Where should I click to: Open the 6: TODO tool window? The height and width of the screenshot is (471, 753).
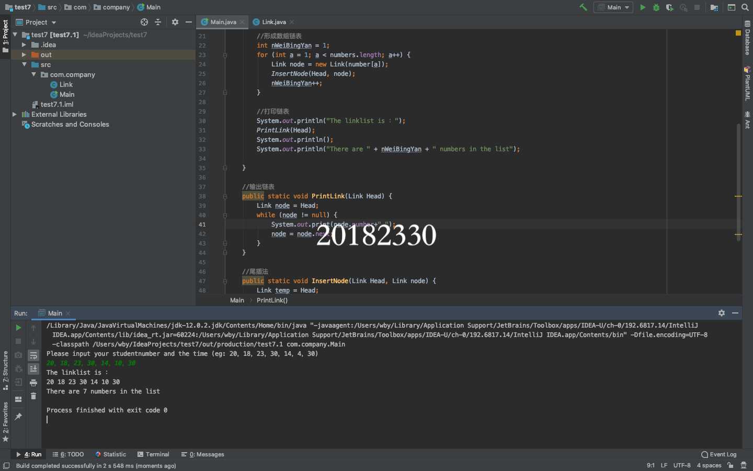(67, 454)
